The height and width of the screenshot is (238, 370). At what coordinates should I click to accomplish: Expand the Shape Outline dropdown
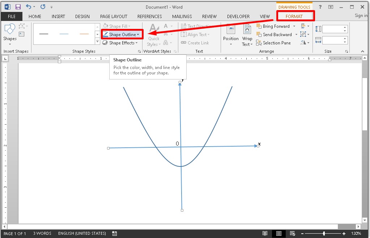[138, 35]
